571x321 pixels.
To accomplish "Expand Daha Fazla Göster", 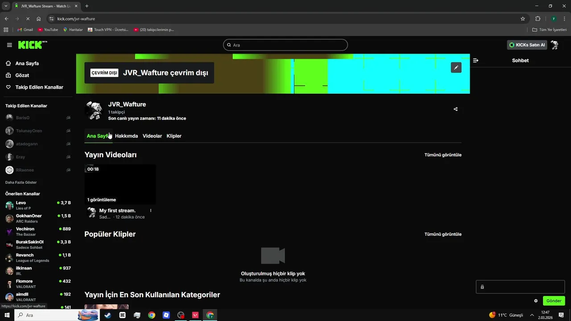I will coord(21,182).
